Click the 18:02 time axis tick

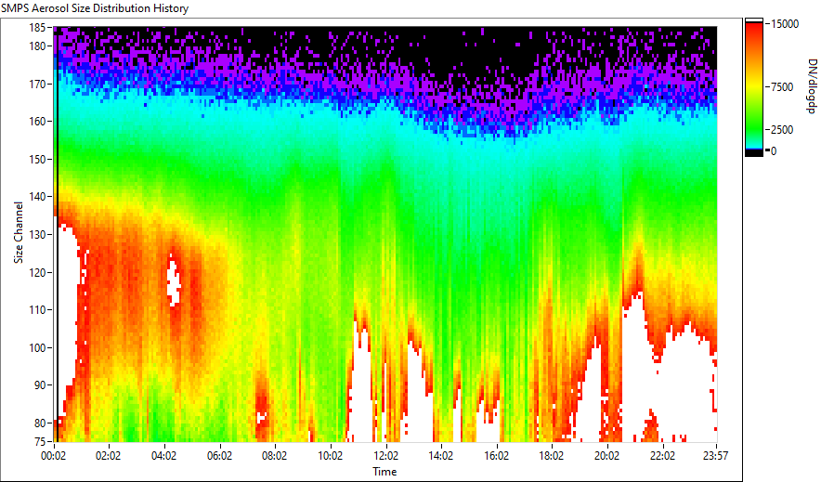tap(552, 456)
